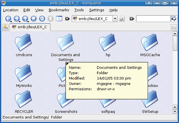Click the Back navigation arrow

tap(7, 19)
